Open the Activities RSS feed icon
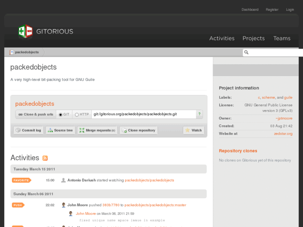The height and width of the screenshot is (227, 303). (x=45, y=158)
